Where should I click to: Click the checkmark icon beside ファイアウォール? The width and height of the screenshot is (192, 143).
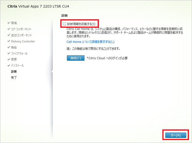click(9, 53)
